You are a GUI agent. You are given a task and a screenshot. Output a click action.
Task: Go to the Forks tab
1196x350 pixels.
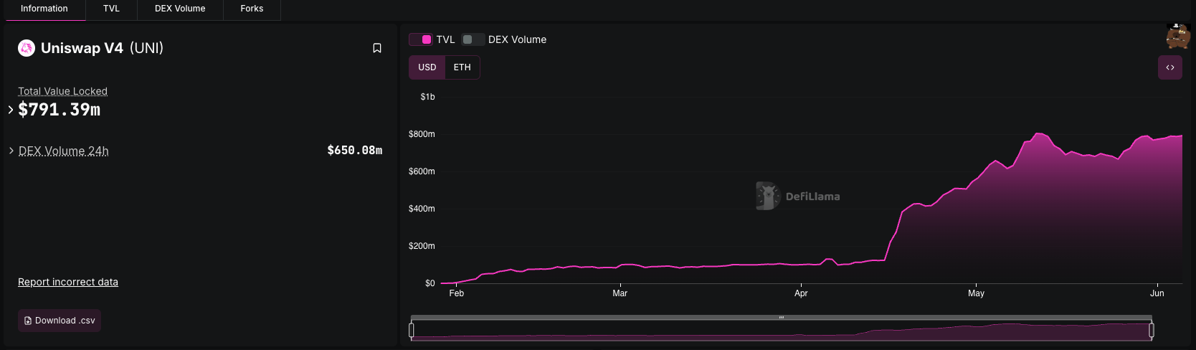[x=252, y=9]
